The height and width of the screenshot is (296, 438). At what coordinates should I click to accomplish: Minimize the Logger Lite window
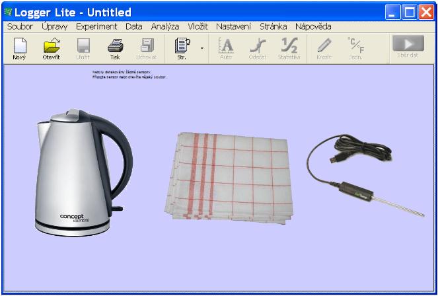393,12
